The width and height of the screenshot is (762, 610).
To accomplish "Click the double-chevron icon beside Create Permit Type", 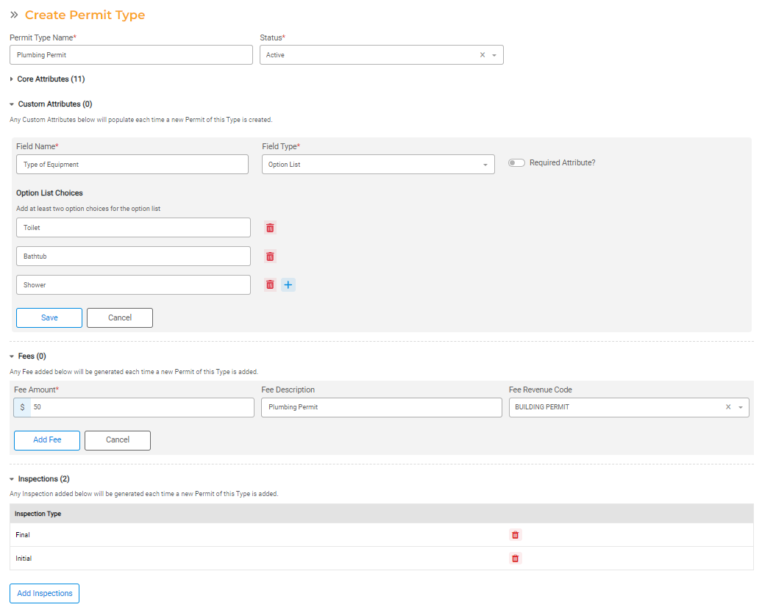I will [x=14, y=15].
